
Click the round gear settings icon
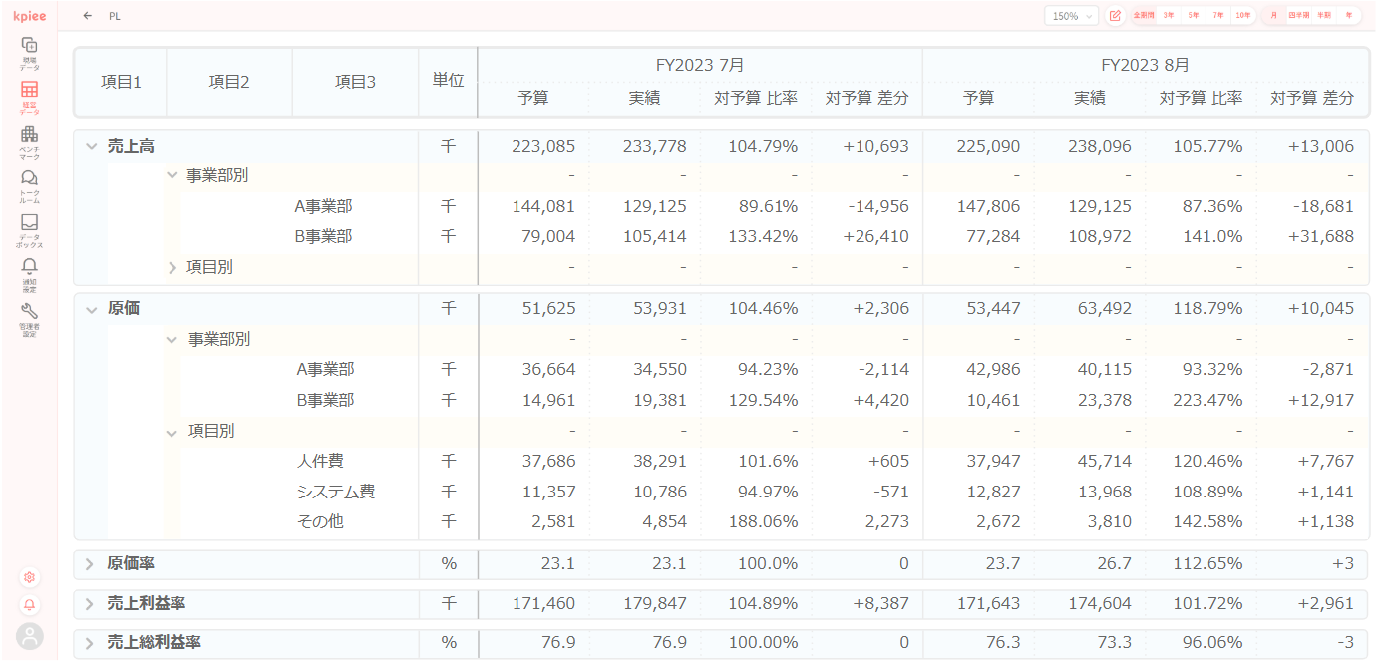tap(29, 577)
